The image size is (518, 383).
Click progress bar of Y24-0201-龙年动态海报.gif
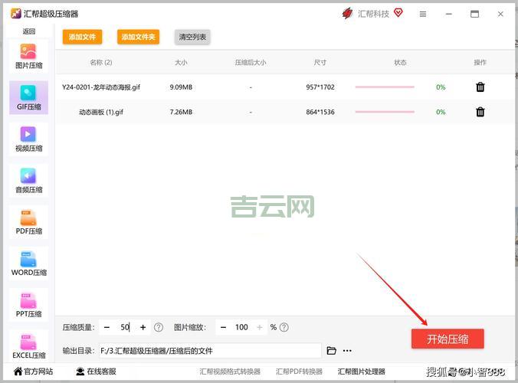pos(385,87)
